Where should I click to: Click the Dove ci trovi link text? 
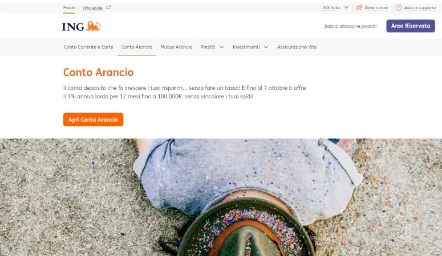pos(376,7)
